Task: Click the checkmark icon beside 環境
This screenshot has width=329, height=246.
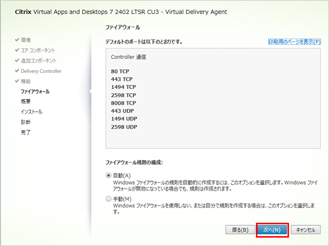Action: 17,40
